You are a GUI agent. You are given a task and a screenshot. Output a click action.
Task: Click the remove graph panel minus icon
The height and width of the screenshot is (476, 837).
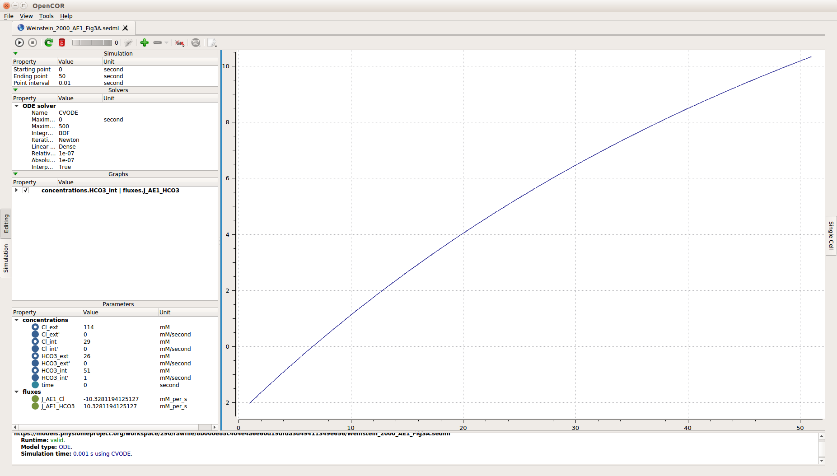(158, 42)
